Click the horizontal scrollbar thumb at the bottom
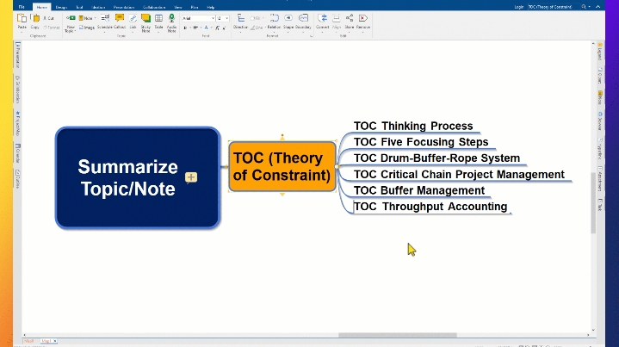This screenshot has height=347, width=619. coord(398,335)
